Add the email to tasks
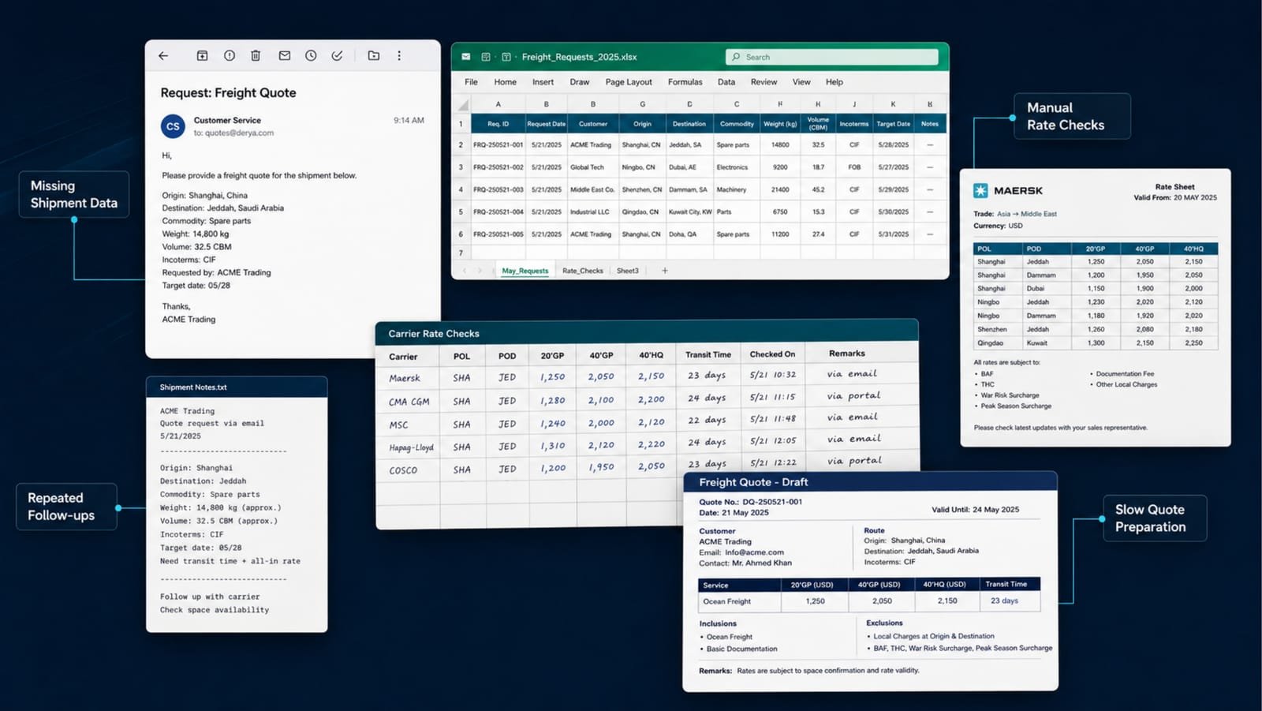This screenshot has height=711, width=1262. [x=337, y=56]
